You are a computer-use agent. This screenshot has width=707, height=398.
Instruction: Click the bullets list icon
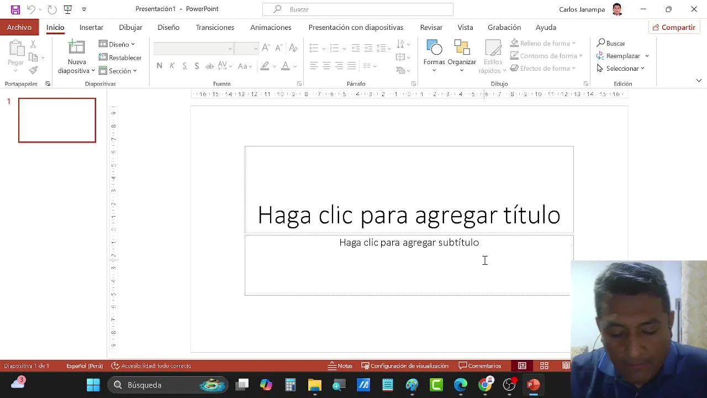click(x=314, y=48)
